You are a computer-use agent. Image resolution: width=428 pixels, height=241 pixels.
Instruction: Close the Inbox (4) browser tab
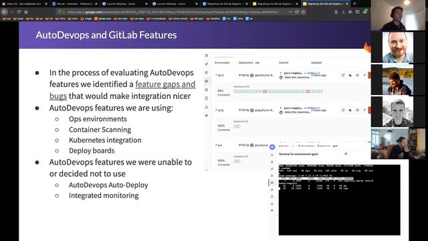[46, 4]
